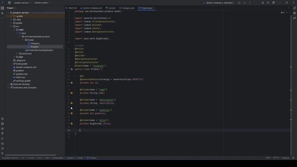The height and width of the screenshot is (167, 297).
Task: Click the warnings indicator in editor corner
Action: (x=283, y=13)
